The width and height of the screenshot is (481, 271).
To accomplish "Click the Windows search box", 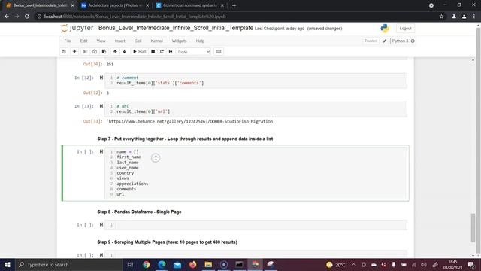I will point(69,264).
